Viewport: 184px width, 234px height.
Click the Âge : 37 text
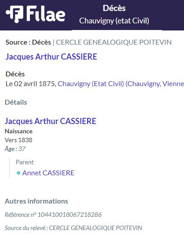point(15,149)
